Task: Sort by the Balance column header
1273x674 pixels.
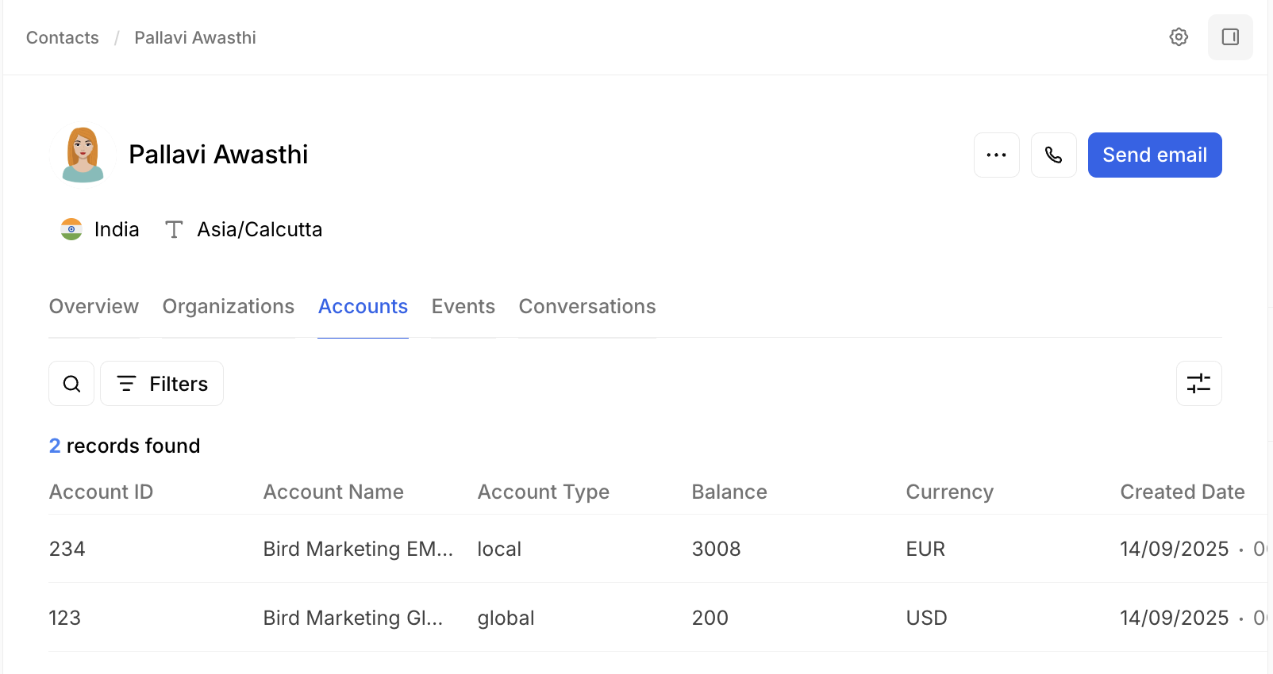Action: coord(729,492)
